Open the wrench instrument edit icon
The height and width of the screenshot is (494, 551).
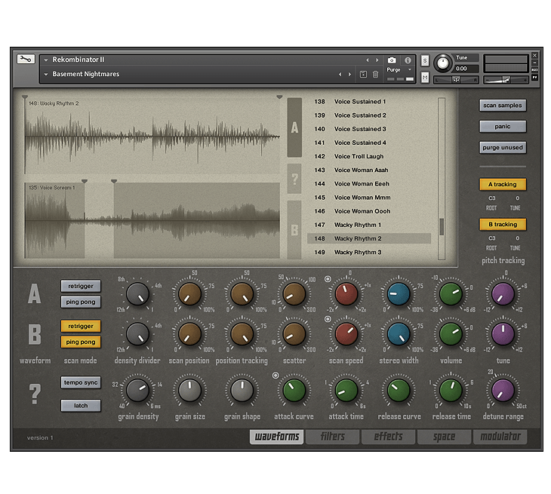[x=26, y=59]
